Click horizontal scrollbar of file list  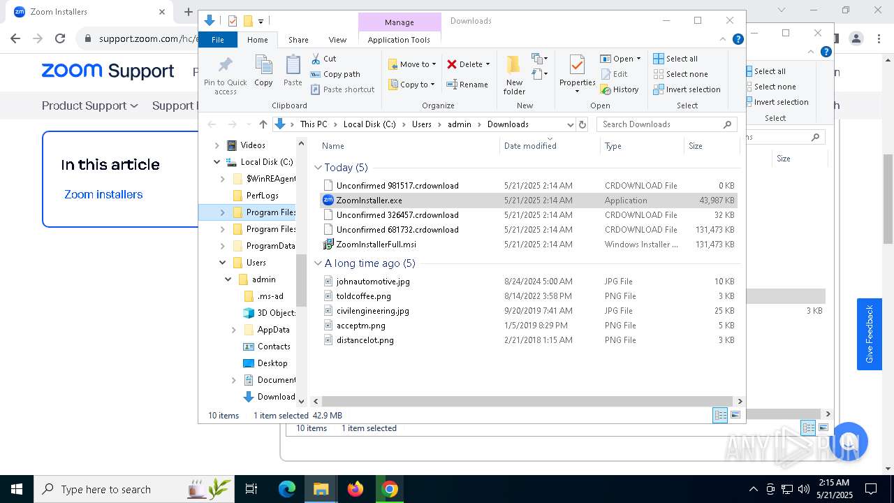528,401
